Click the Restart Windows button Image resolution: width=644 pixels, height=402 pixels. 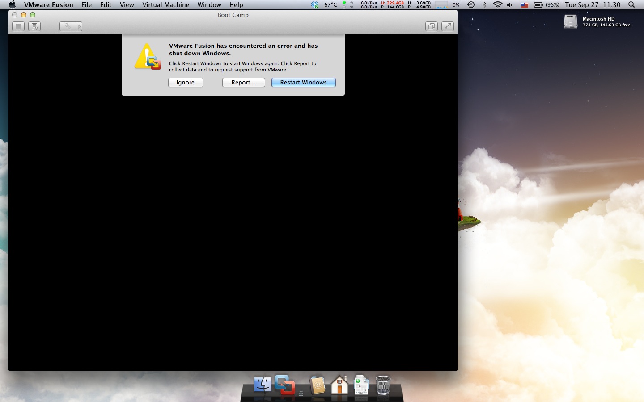(303, 83)
